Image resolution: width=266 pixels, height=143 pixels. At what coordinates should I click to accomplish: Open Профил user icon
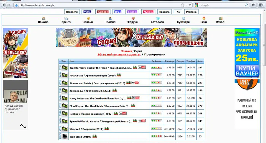pyautogui.click(x=110, y=18)
